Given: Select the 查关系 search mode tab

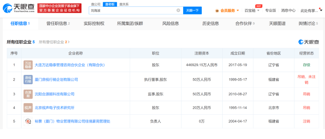Looking at the screenshot, I should coord(124,4).
